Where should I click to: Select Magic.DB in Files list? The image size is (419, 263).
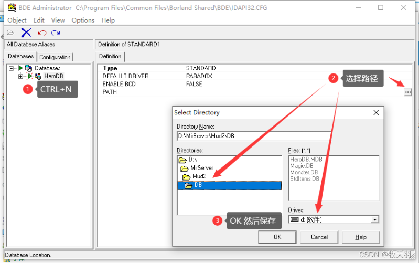pyautogui.click(x=302, y=166)
